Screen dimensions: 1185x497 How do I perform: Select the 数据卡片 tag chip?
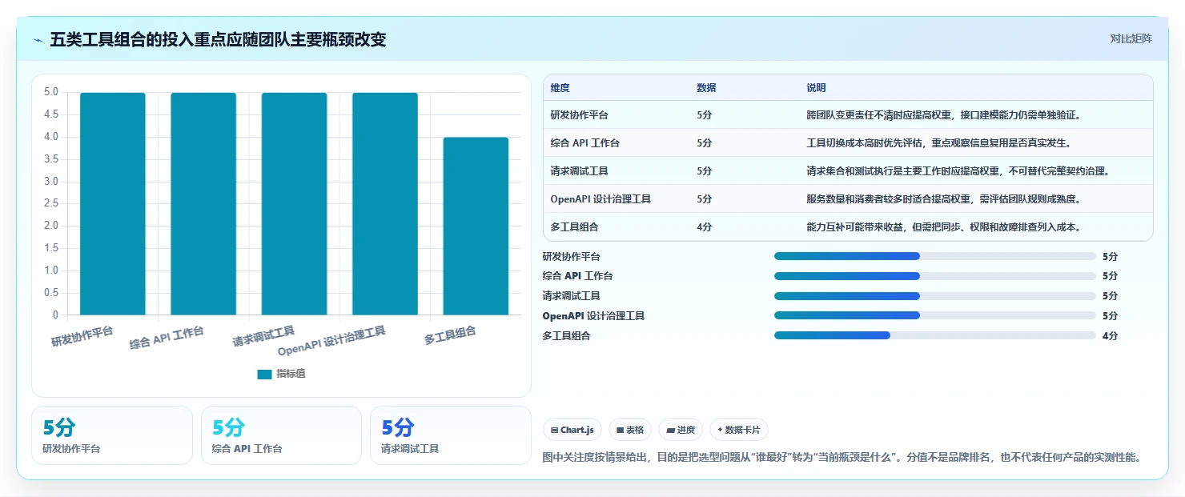(x=739, y=430)
